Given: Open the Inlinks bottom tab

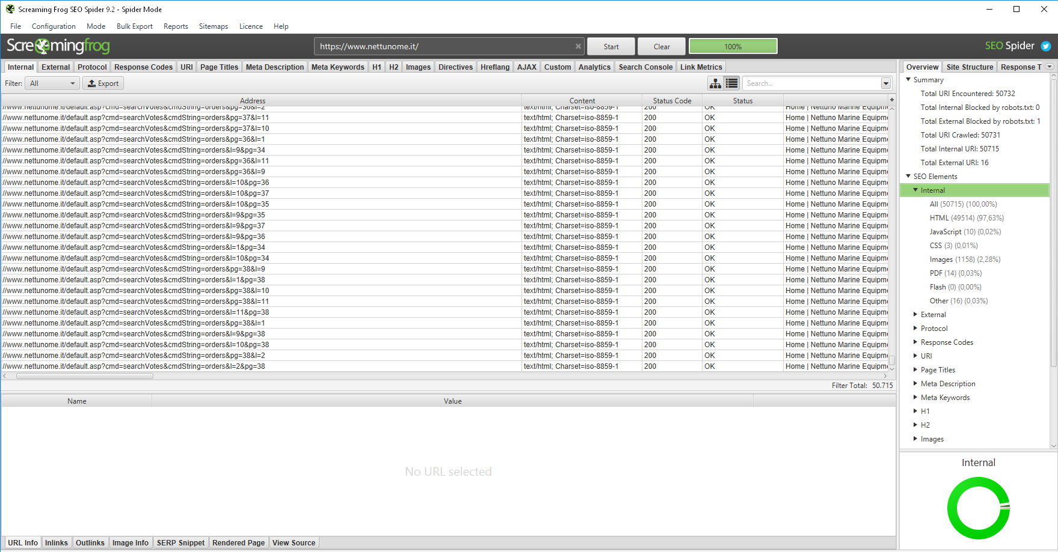Looking at the screenshot, I should click(x=57, y=542).
